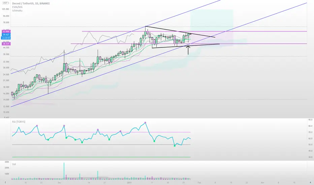Click the 59.427 current price label

coord(6,35)
